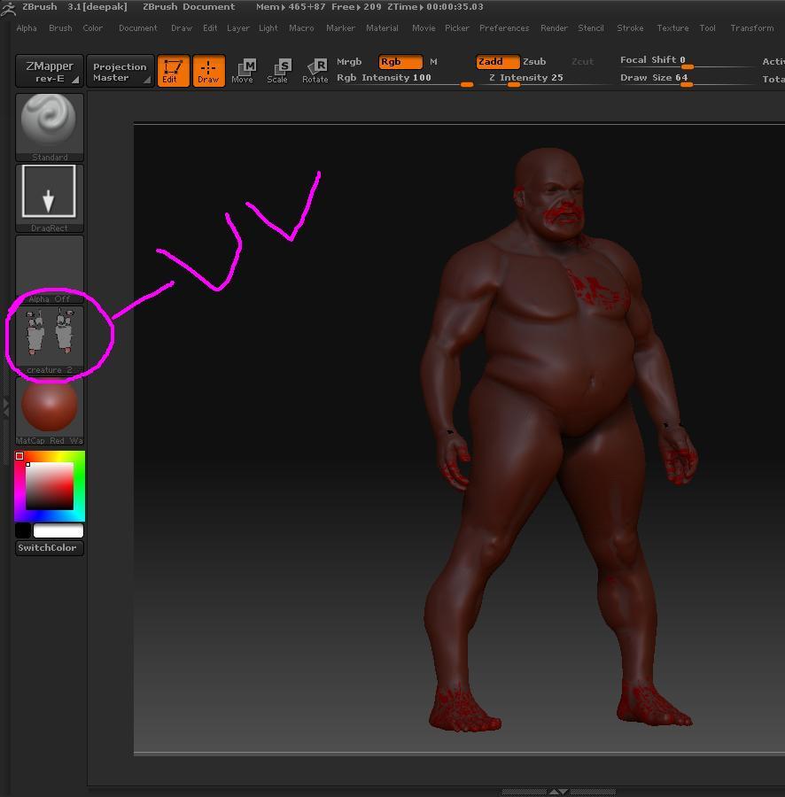
Task: Adjust Draw Size 64 slider
Action: (687, 79)
